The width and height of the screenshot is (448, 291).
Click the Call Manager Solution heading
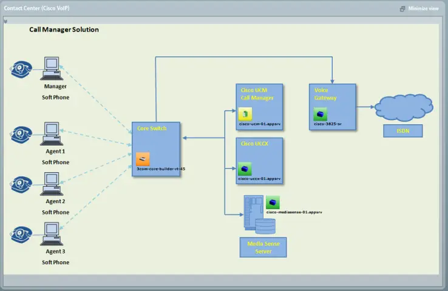pos(64,30)
